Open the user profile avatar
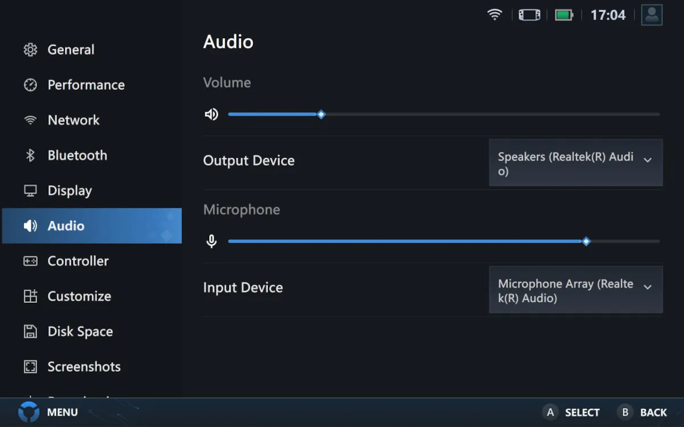Image resolution: width=684 pixels, height=427 pixels. click(x=652, y=15)
